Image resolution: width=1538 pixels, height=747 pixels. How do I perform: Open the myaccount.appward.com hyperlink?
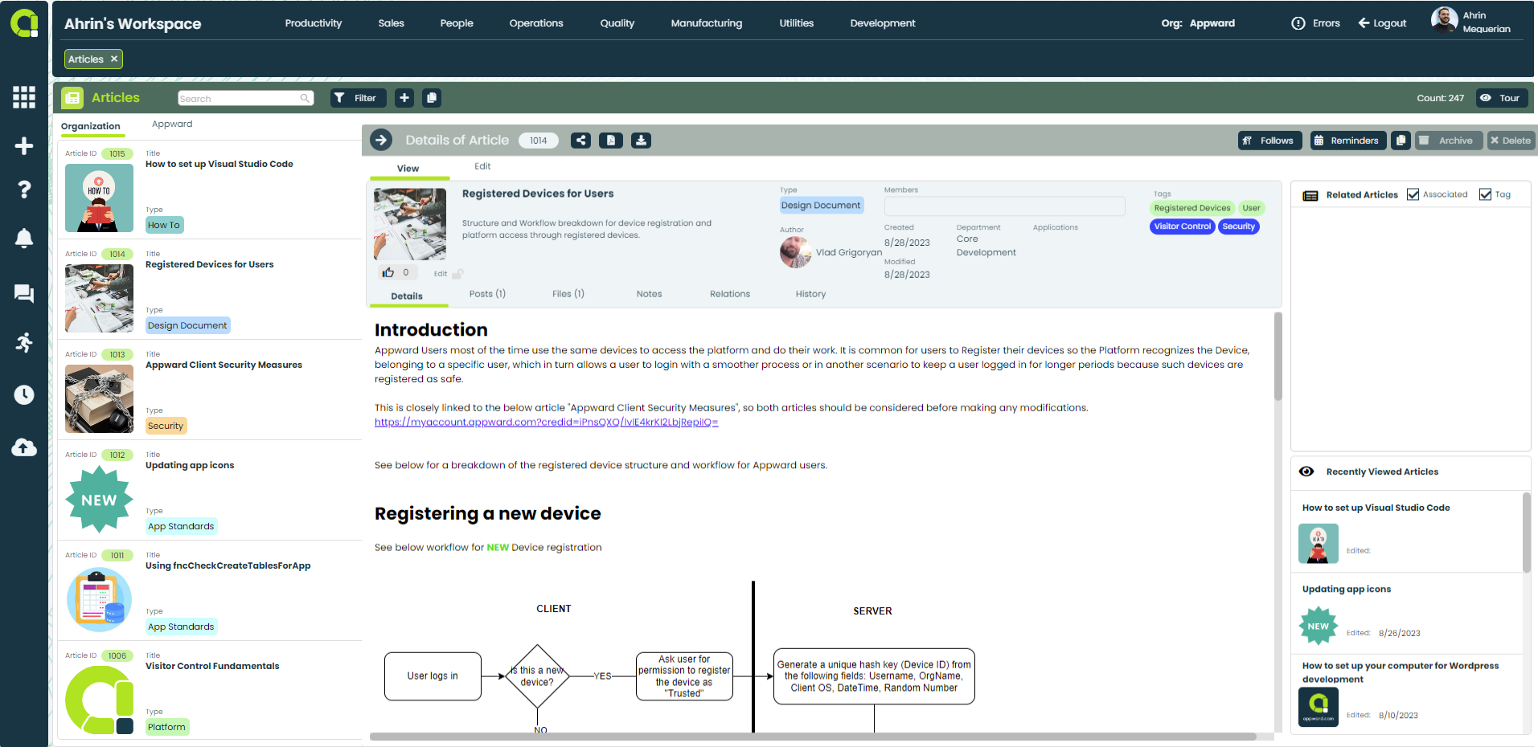coord(547,422)
